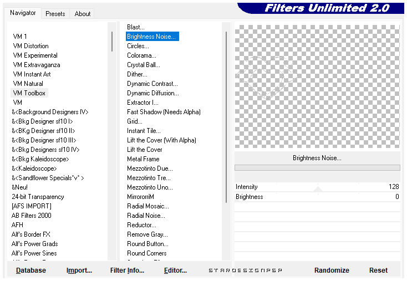
Task: Select the VM Experimental category
Action: click(35, 55)
